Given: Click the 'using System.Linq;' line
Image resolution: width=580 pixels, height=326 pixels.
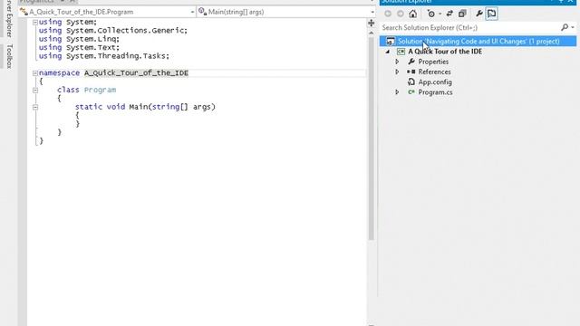Looking at the screenshot, I should click(x=79, y=39).
